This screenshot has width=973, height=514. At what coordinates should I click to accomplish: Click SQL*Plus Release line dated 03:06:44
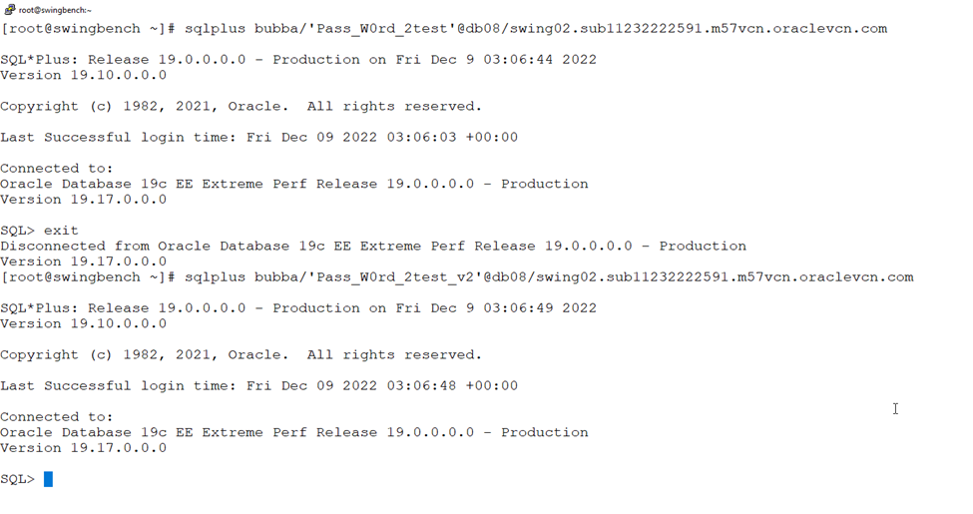click(297, 60)
